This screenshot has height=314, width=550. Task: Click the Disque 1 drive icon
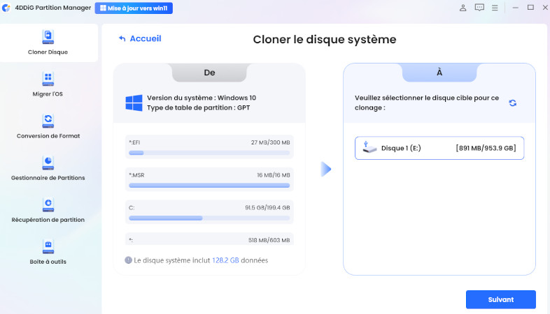pos(369,147)
